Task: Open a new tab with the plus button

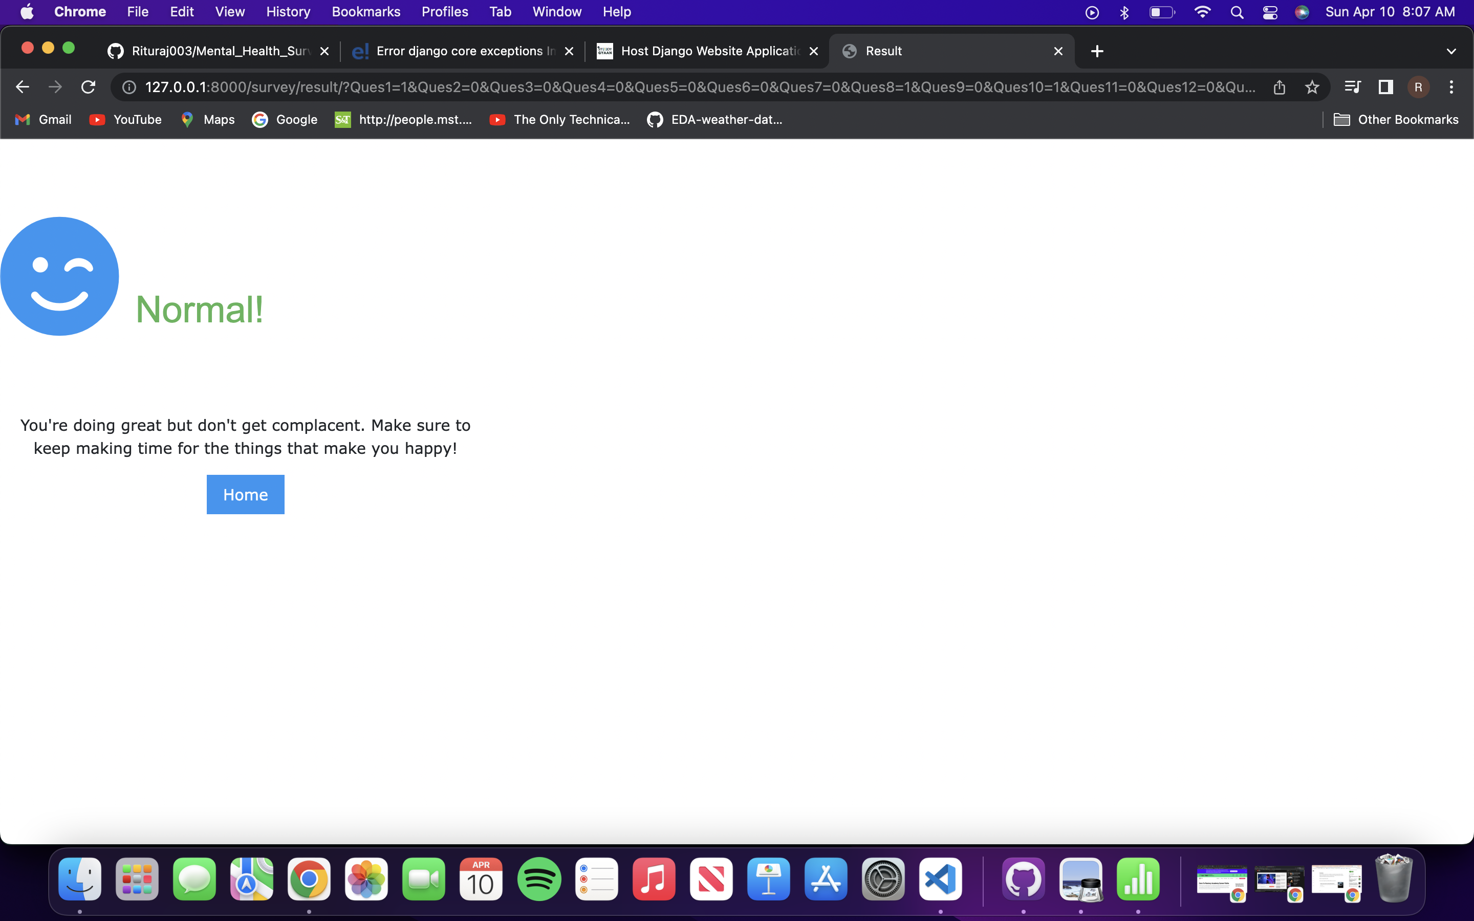Action: 1097,51
